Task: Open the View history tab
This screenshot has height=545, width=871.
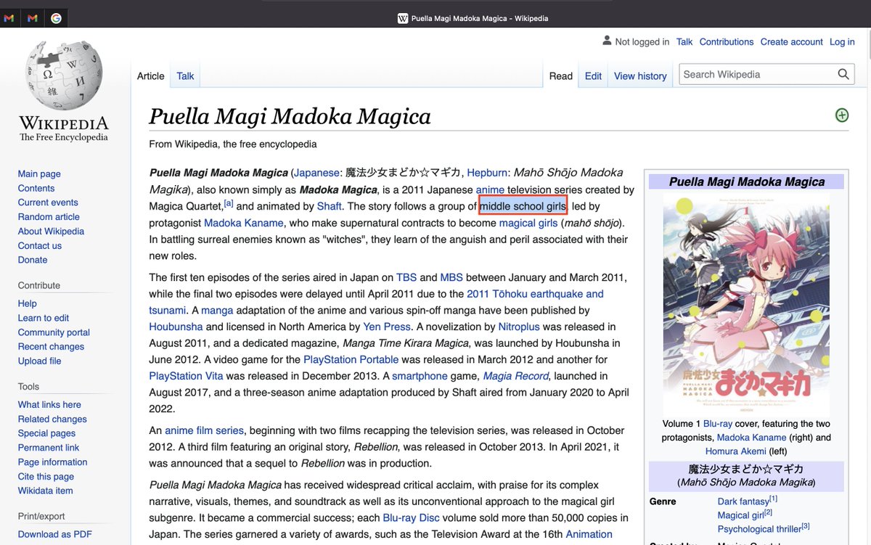Action: pyautogui.click(x=640, y=75)
